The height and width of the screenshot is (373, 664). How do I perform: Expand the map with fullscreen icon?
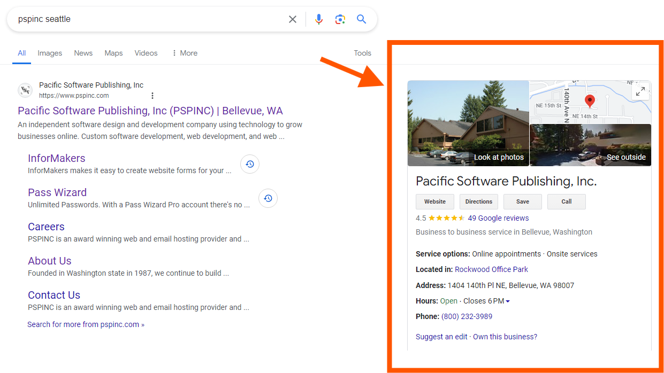tap(640, 91)
